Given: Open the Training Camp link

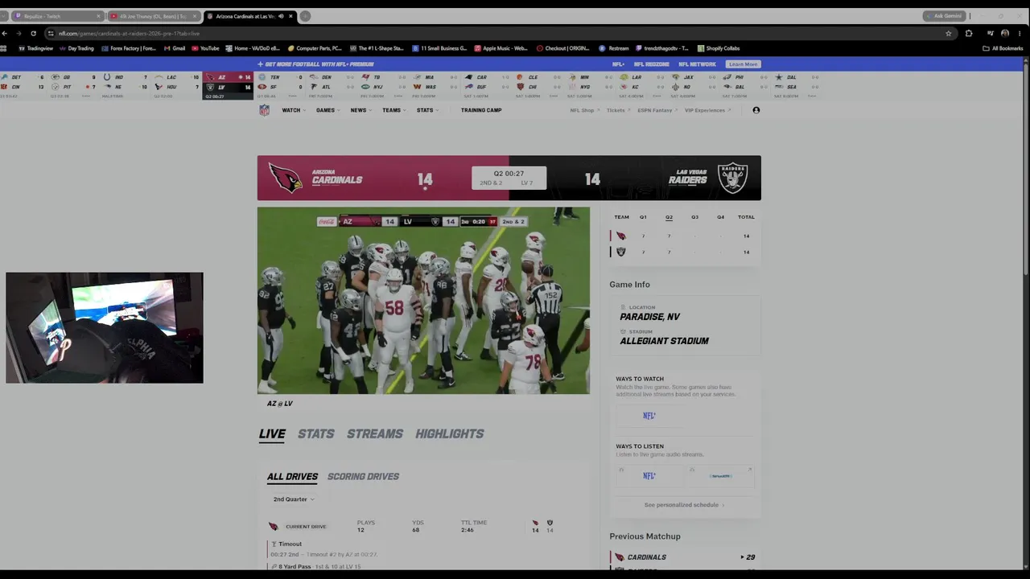Looking at the screenshot, I should pos(481,110).
